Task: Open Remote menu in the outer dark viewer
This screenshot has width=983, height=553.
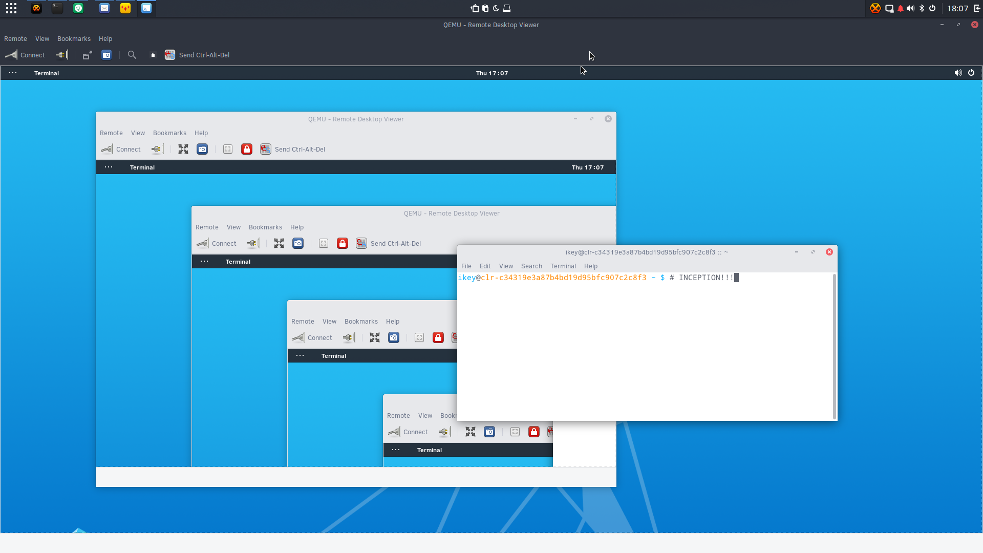Action: coord(15,39)
